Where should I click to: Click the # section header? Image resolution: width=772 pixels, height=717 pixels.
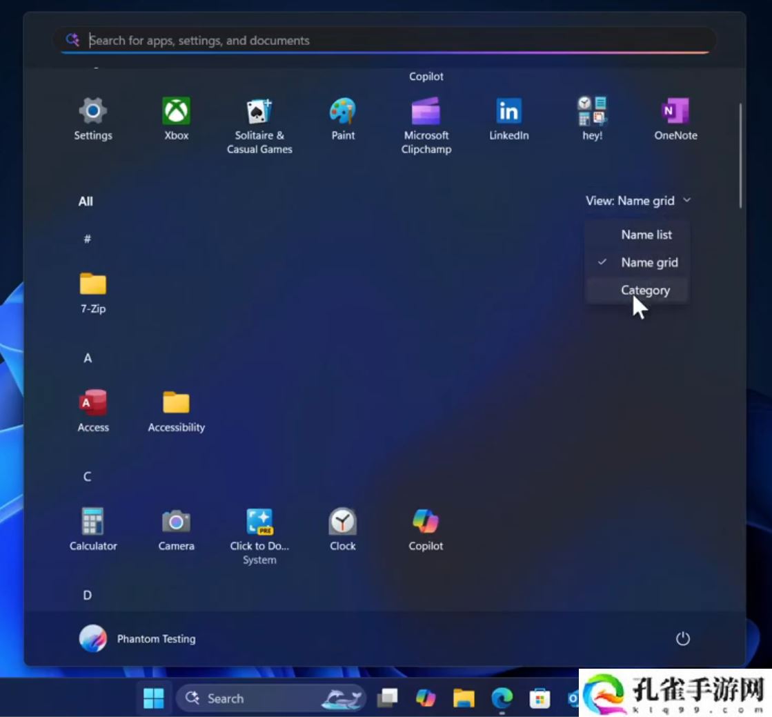click(87, 239)
